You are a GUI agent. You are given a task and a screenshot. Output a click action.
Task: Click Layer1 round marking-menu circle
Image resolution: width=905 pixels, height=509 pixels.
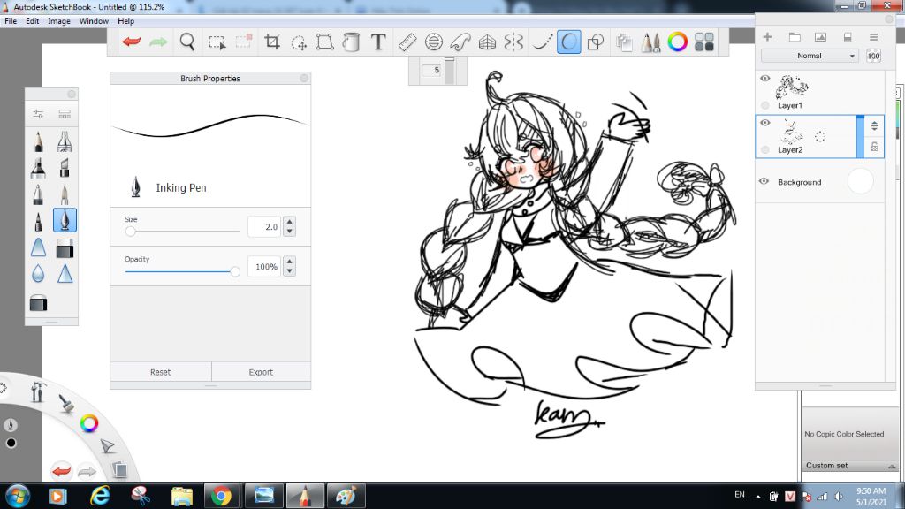764,105
